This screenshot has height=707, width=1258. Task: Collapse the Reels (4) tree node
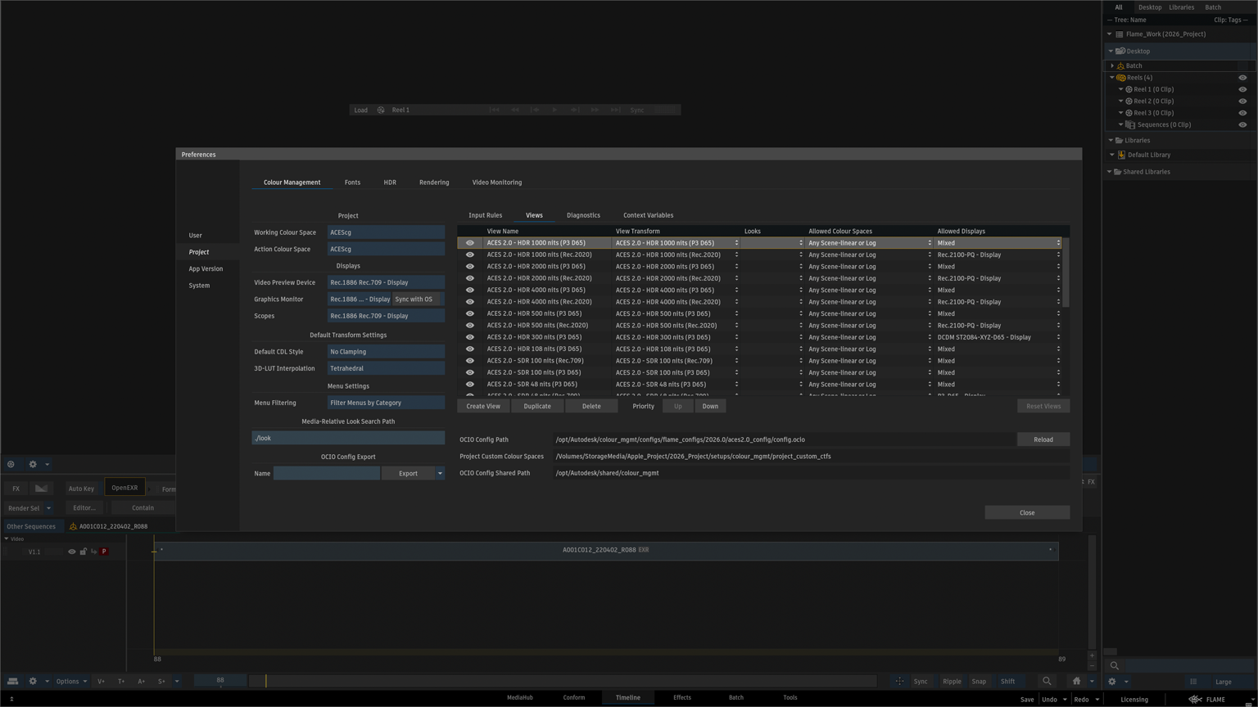(x=1112, y=78)
